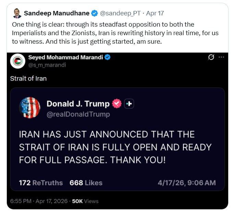Viewport: 234px width, 212px height.
Task: View the 668 Likes count
Action: 86,183
